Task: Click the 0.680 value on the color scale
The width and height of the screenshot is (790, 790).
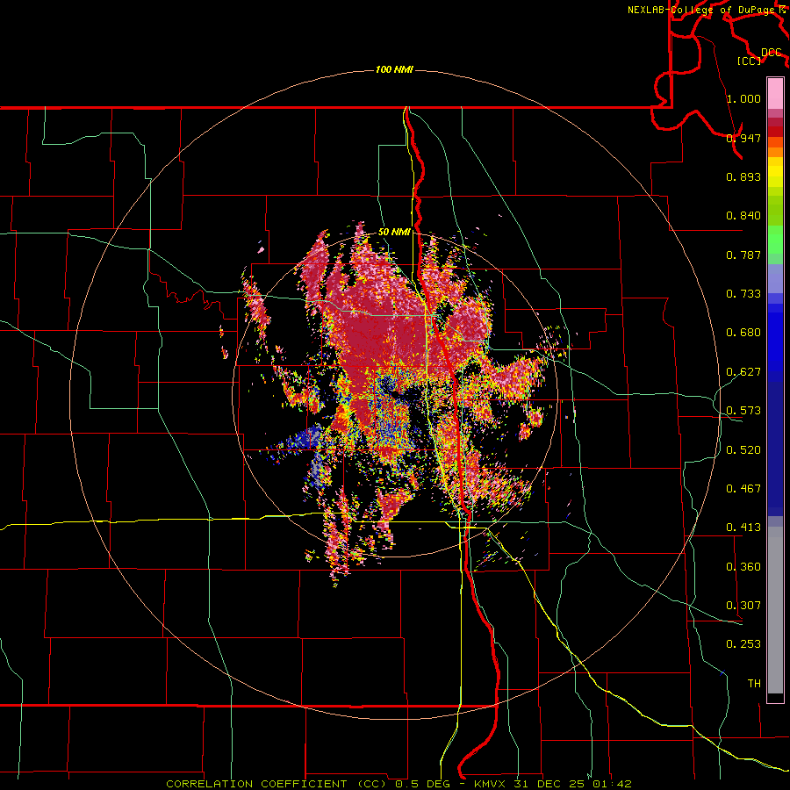Action: (743, 333)
